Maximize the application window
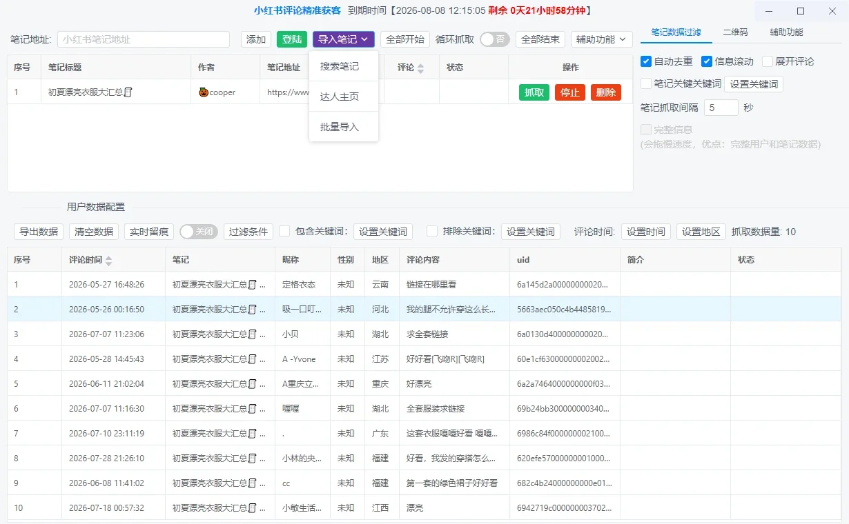The width and height of the screenshot is (849, 524). (x=801, y=11)
